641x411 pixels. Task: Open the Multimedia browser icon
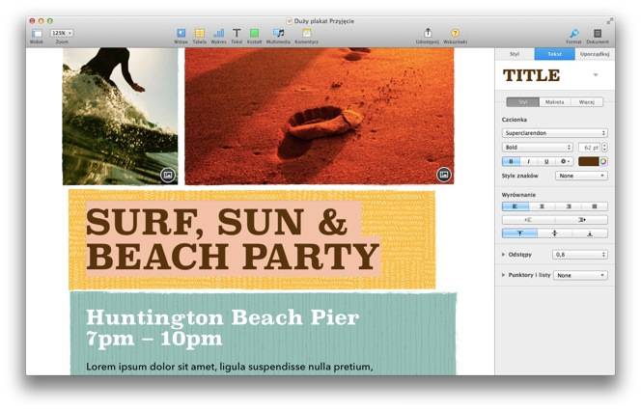[x=278, y=33]
